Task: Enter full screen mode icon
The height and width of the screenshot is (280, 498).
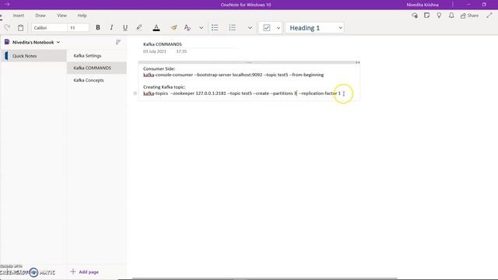Action: (489, 16)
